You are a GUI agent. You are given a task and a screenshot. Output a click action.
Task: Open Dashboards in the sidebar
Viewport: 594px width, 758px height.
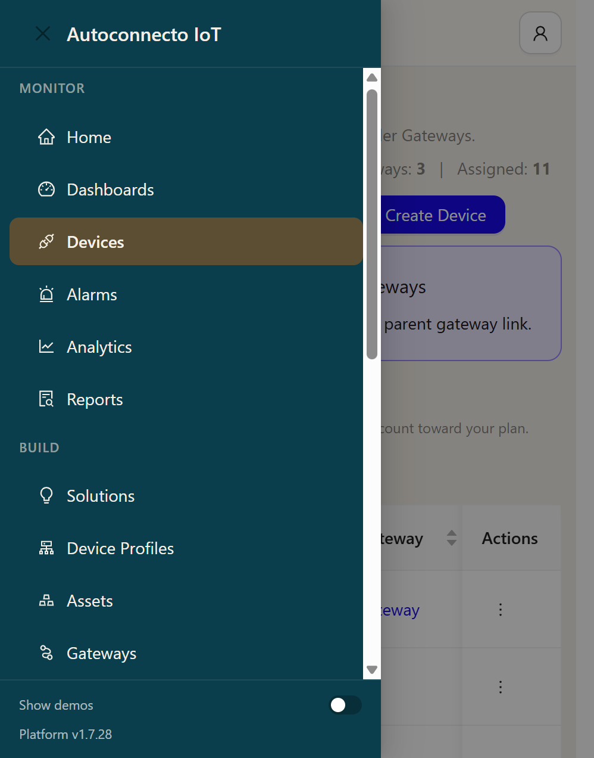click(x=186, y=189)
